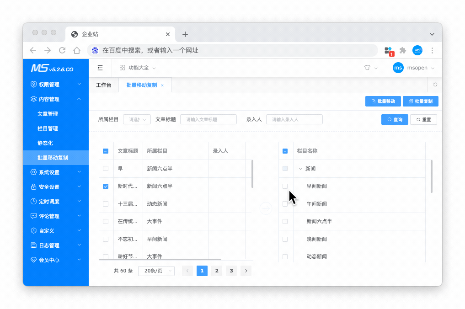Click the browser extensions puzzle icon
This screenshot has width=465, height=309.
click(402, 50)
